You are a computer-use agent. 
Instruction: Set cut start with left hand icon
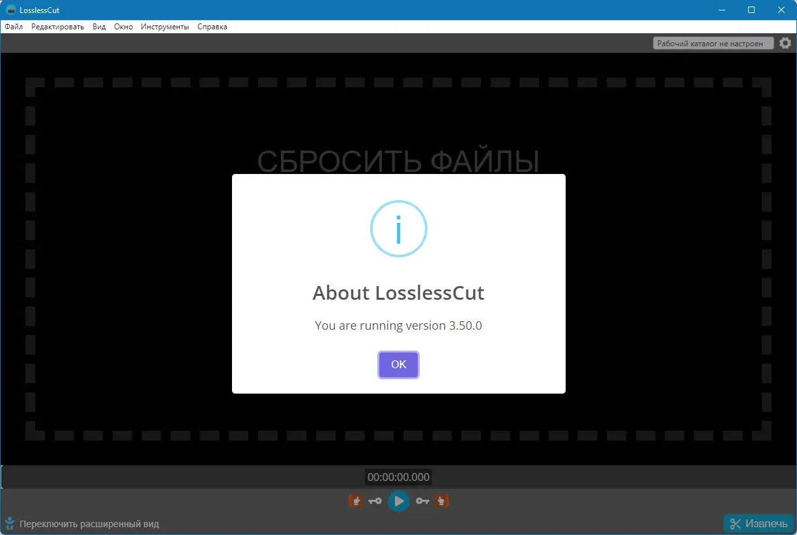(356, 500)
